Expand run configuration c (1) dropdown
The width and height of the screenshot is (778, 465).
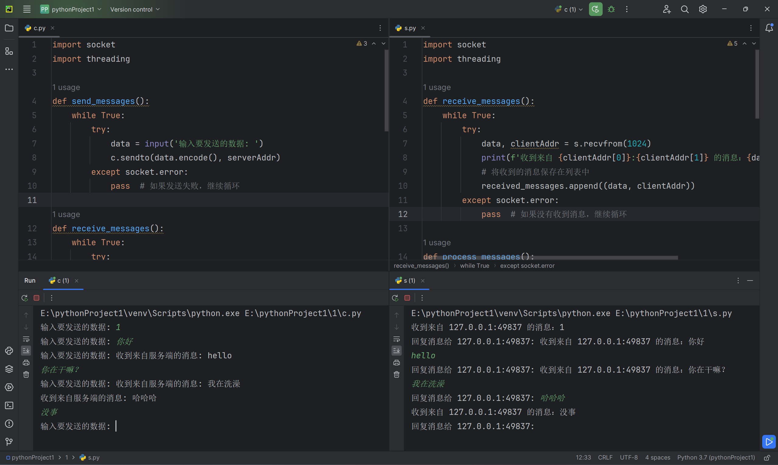tap(569, 9)
